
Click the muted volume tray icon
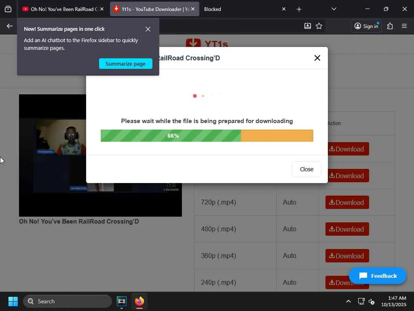[x=372, y=301]
